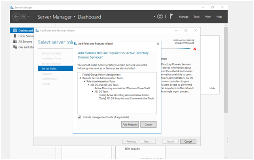This screenshot has height=160, width=254.
Task: Click the red X icon in wizard
Action: (195, 49)
